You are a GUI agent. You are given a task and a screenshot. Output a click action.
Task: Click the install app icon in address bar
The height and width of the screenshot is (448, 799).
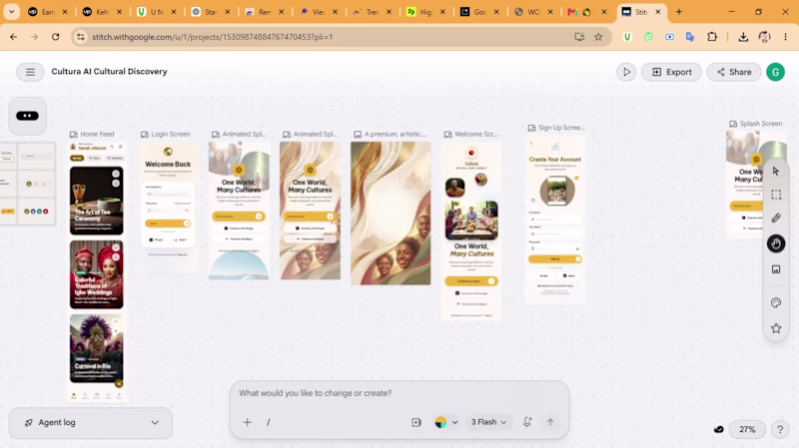(x=579, y=37)
